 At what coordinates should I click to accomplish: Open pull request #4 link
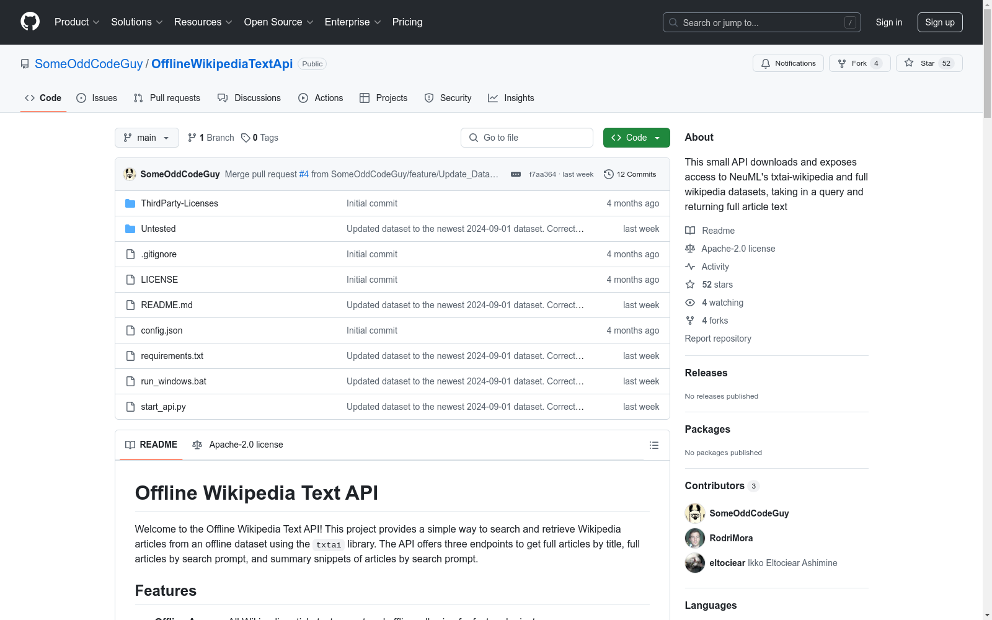coord(304,174)
